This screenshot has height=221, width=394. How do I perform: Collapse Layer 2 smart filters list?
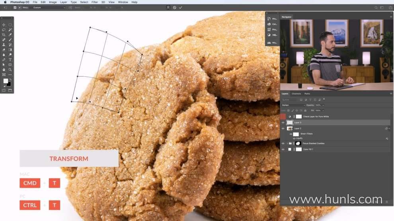pyautogui.click(x=390, y=128)
